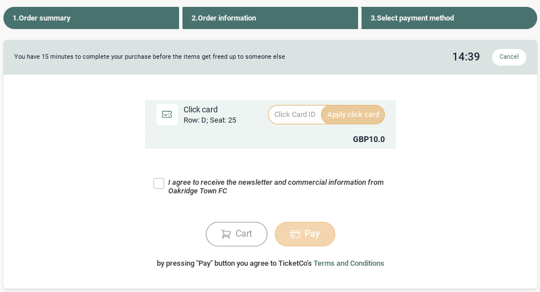
Task: Return to cart via Cart button text
Action: (244, 234)
